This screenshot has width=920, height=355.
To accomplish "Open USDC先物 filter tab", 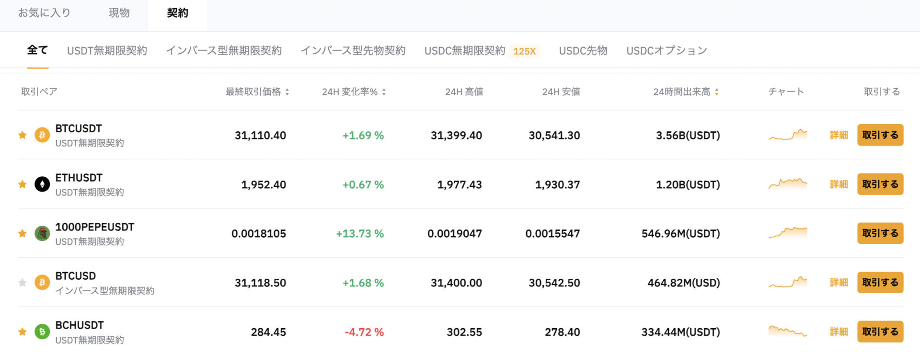I will click(x=583, y=51).
